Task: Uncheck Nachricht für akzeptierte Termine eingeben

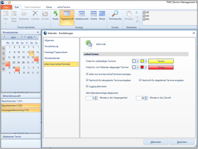Action: 87,80
